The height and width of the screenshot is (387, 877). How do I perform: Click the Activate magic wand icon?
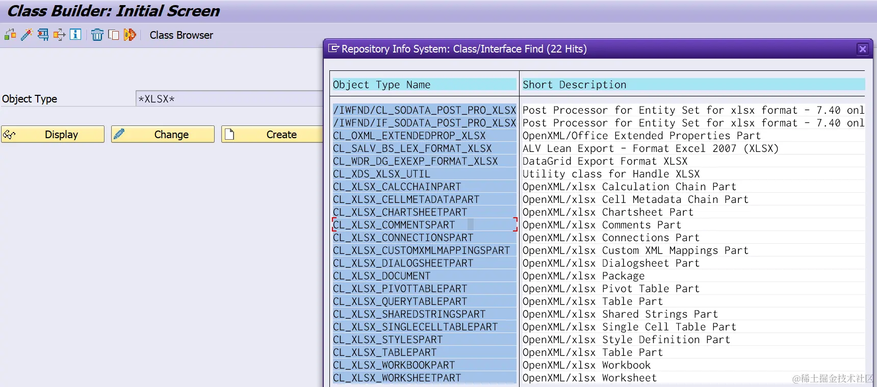(27, 35)
